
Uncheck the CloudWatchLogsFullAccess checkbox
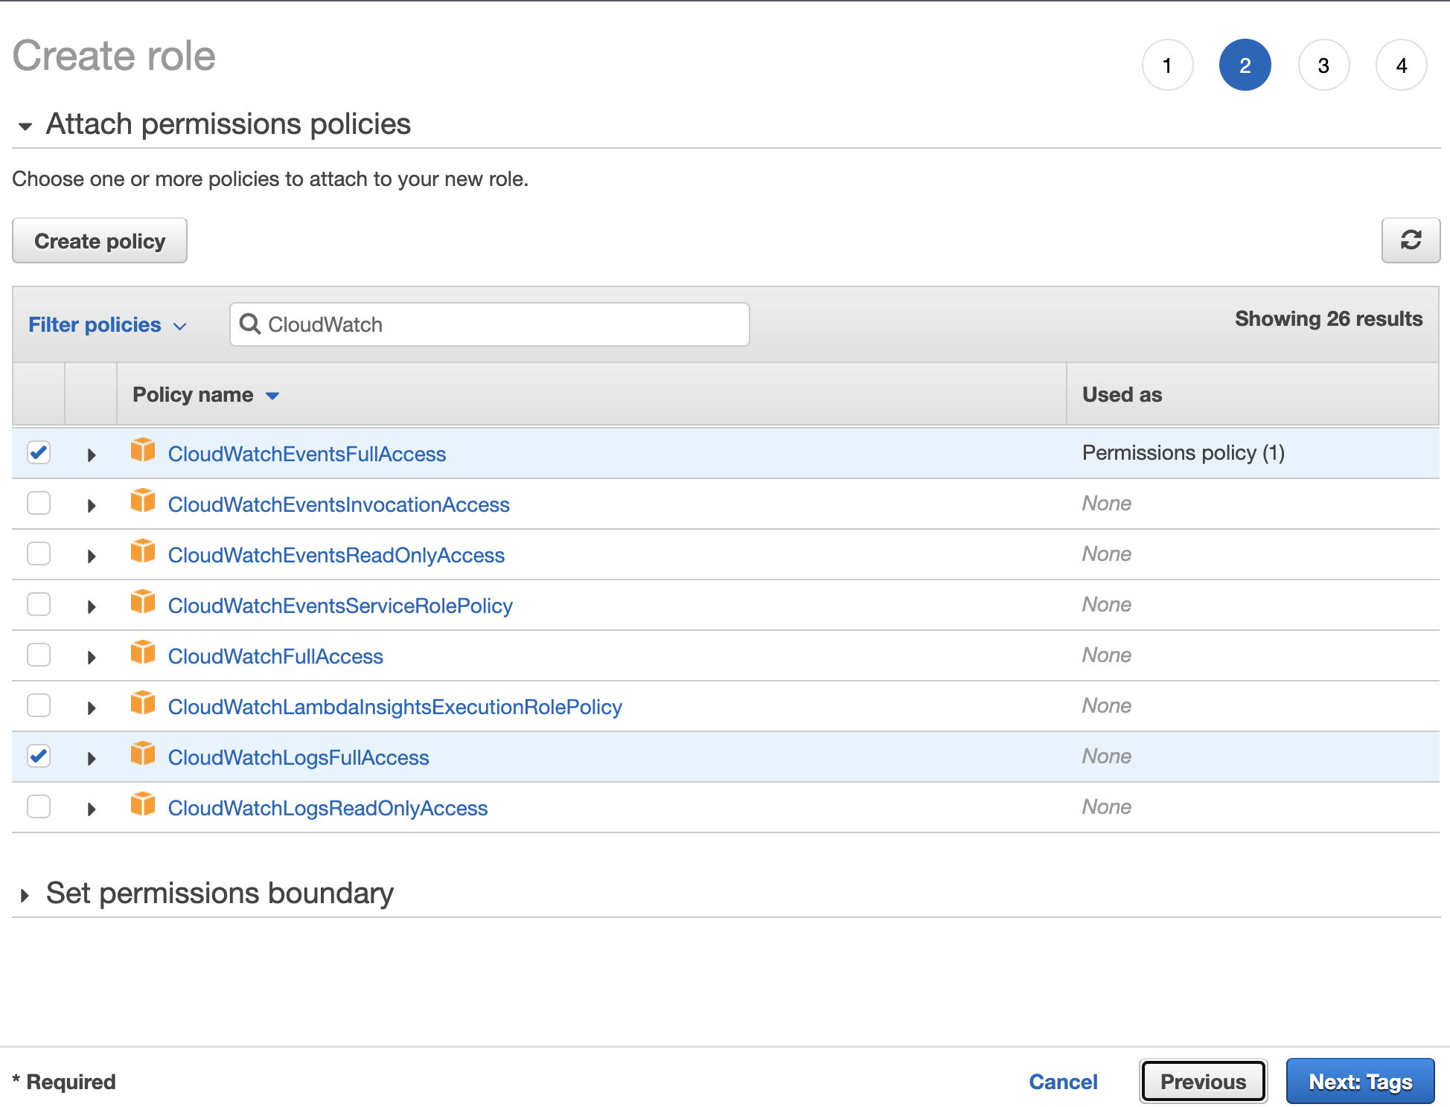[39, 756]
